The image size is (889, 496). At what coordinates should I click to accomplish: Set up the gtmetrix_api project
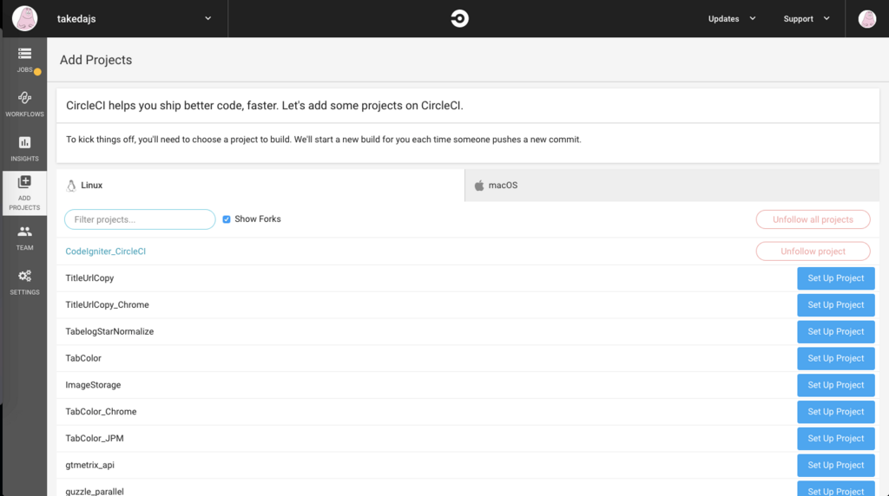836,465
